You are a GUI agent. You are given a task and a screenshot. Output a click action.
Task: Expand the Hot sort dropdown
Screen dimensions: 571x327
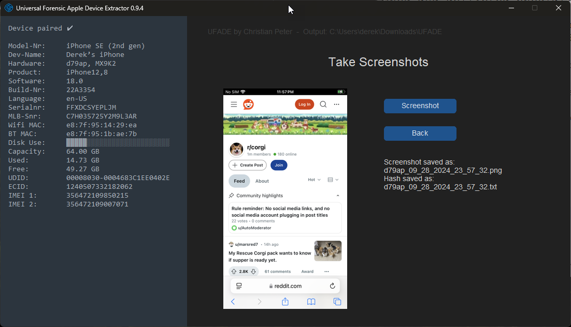click(315, 180)
